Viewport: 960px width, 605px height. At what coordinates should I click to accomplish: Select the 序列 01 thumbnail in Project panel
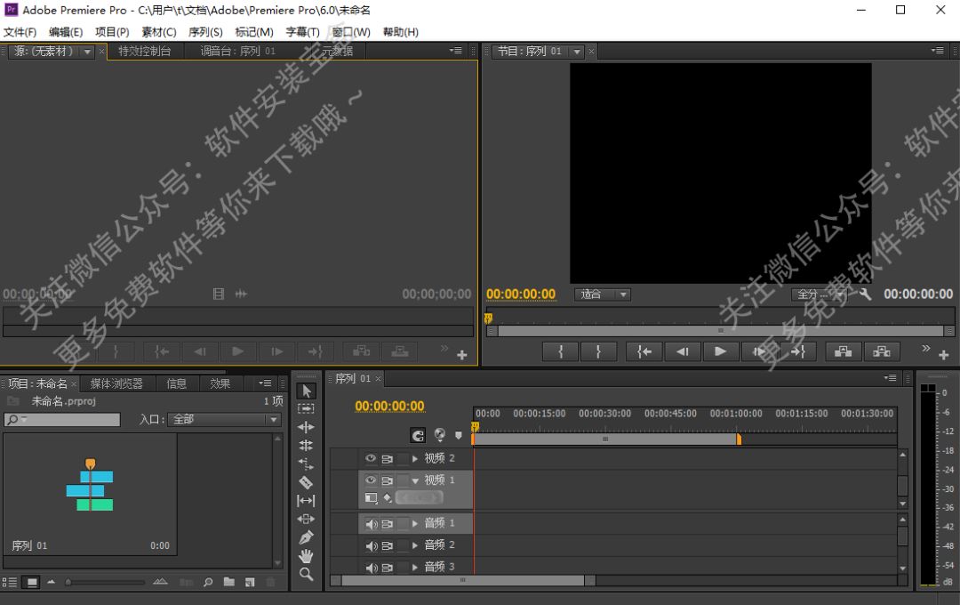point(90,494)
